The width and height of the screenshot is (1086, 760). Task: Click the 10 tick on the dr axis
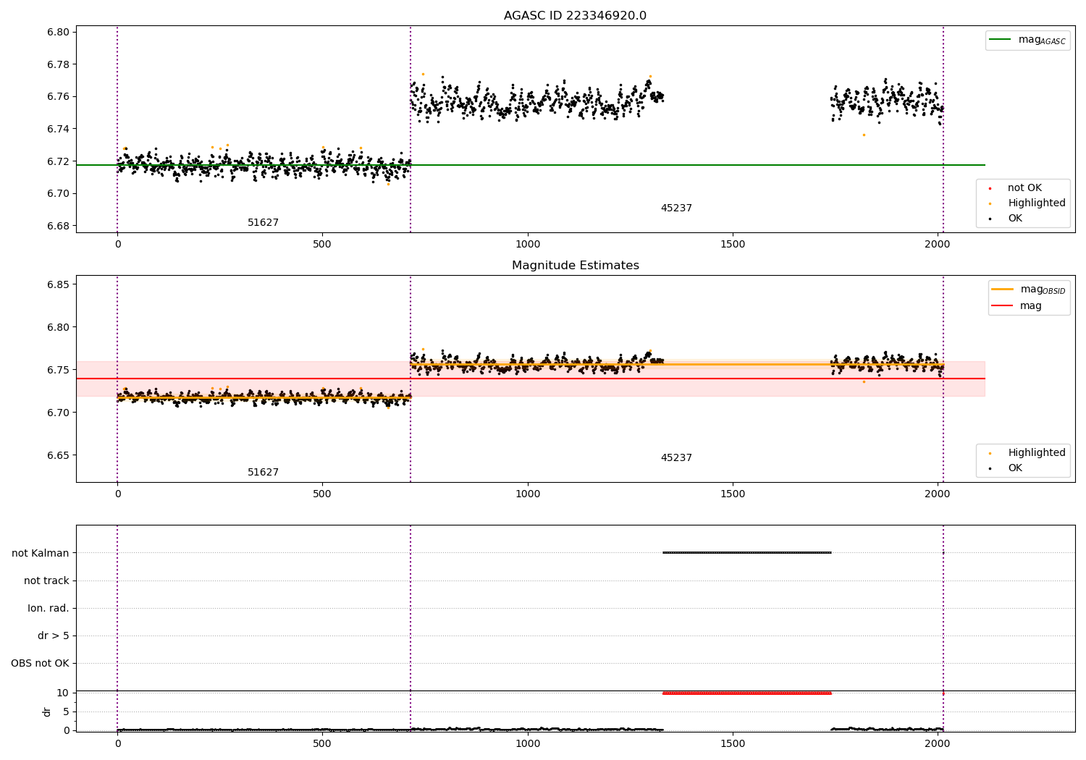[62, 693]
